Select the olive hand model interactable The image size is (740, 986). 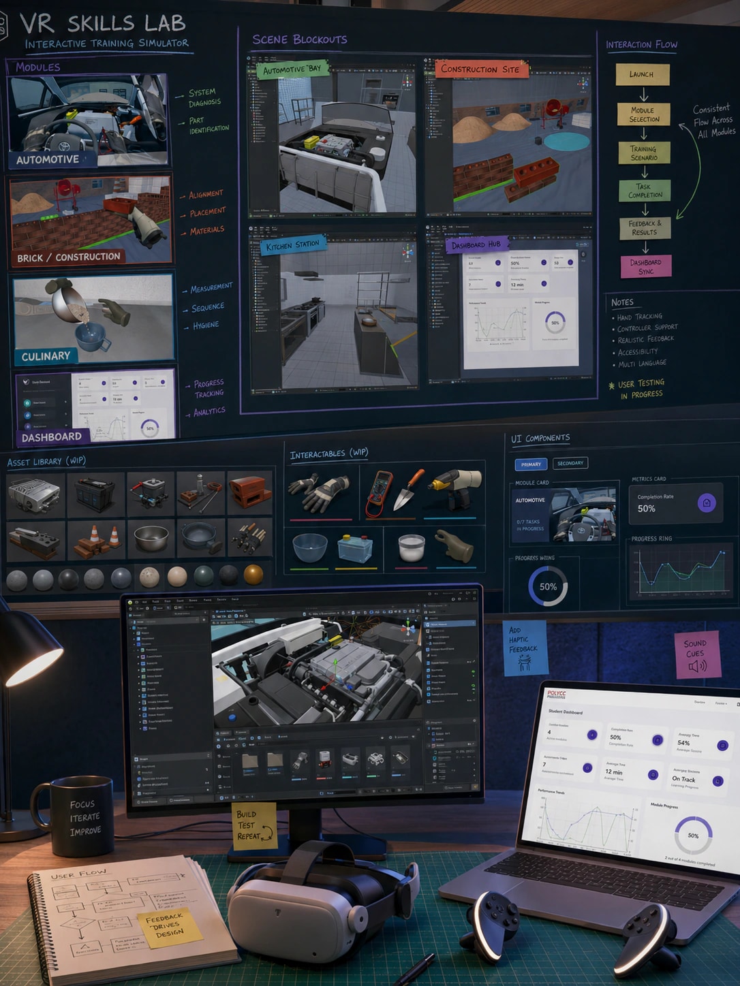(x=454, y=545)
